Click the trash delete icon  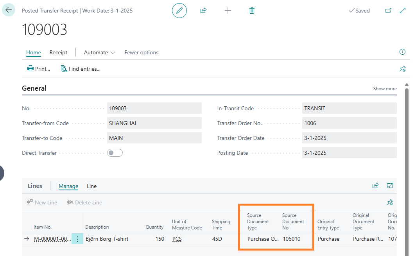pyautogui.click(x=252, y=11)
